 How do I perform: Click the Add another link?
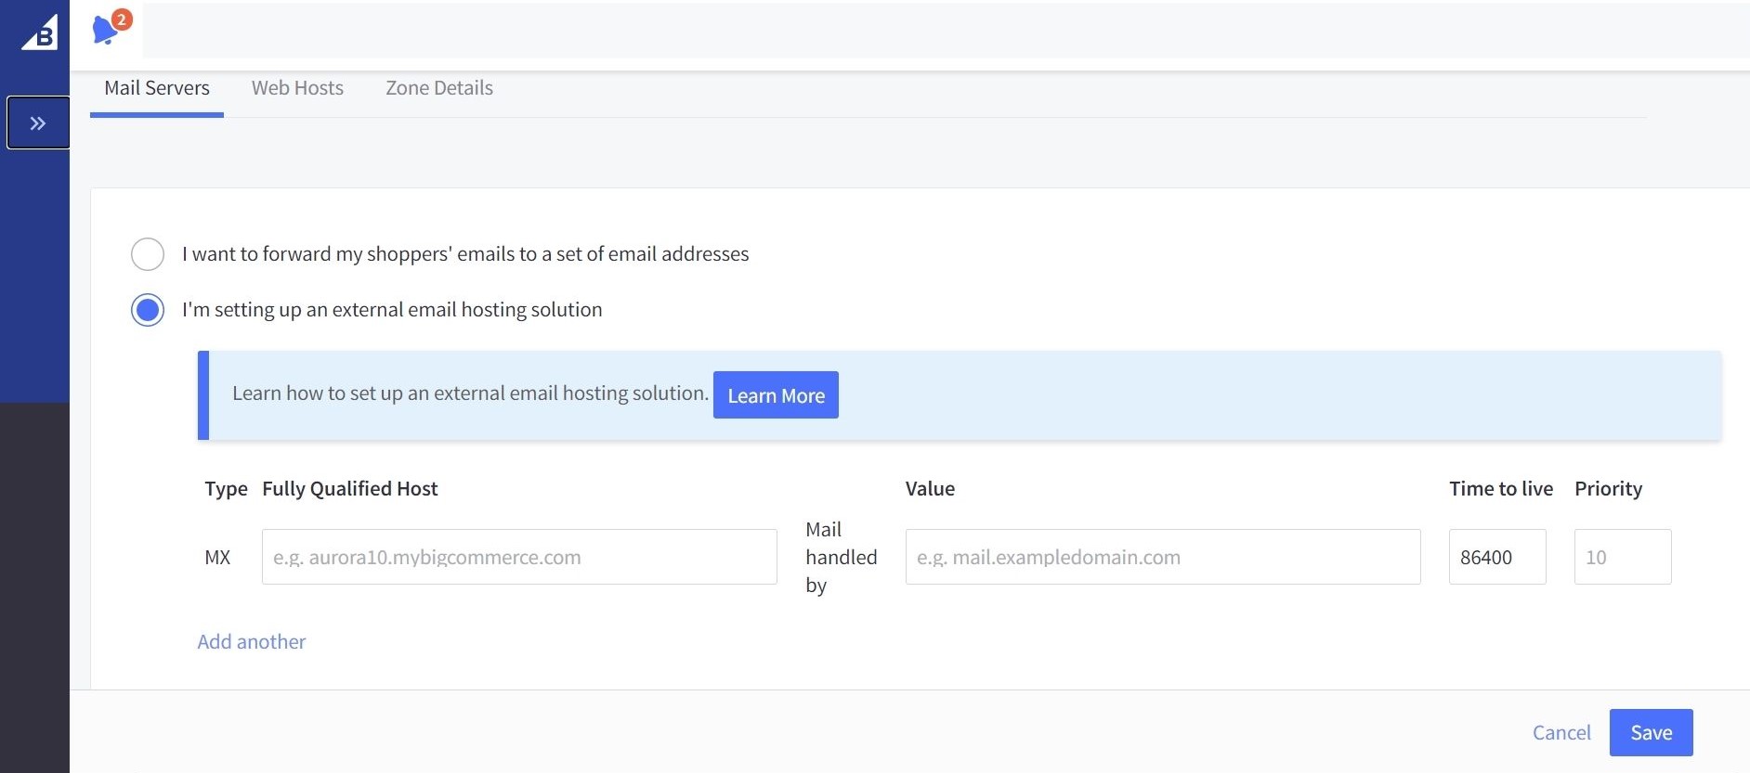(252, 642)
